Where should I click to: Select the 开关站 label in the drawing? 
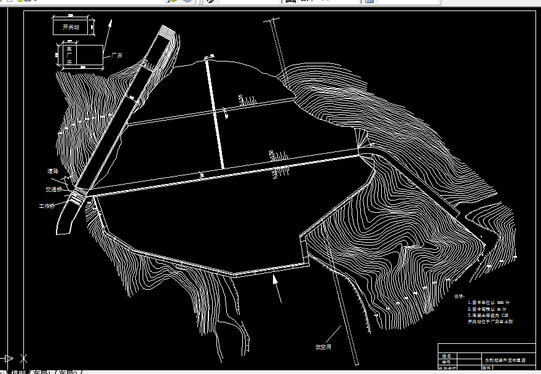[71, 27]
